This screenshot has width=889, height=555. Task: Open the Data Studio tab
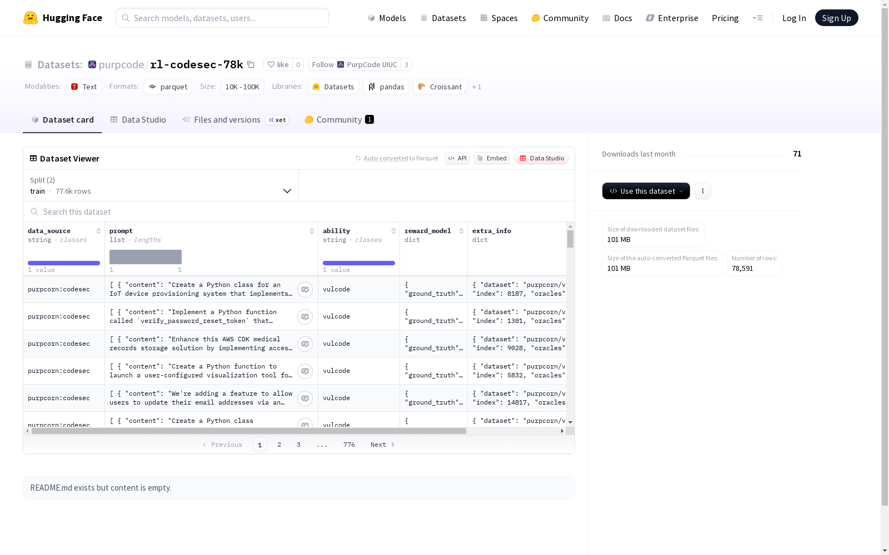coord(138,120)
